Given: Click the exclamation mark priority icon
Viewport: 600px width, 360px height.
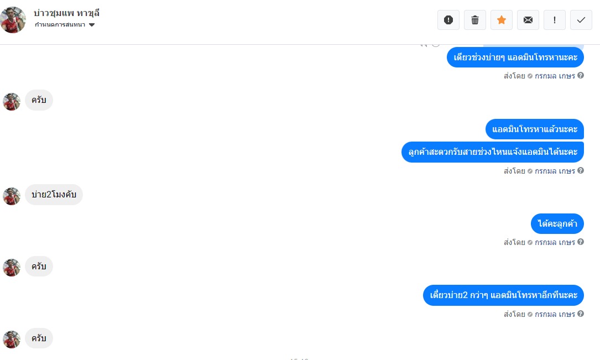Looking at the screenshot, I should (x=555, y=20).
